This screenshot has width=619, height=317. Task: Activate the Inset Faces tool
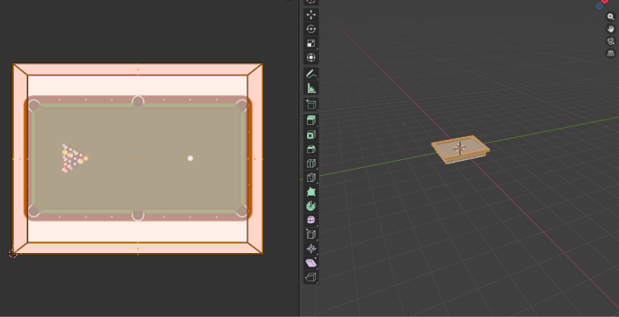311,135
